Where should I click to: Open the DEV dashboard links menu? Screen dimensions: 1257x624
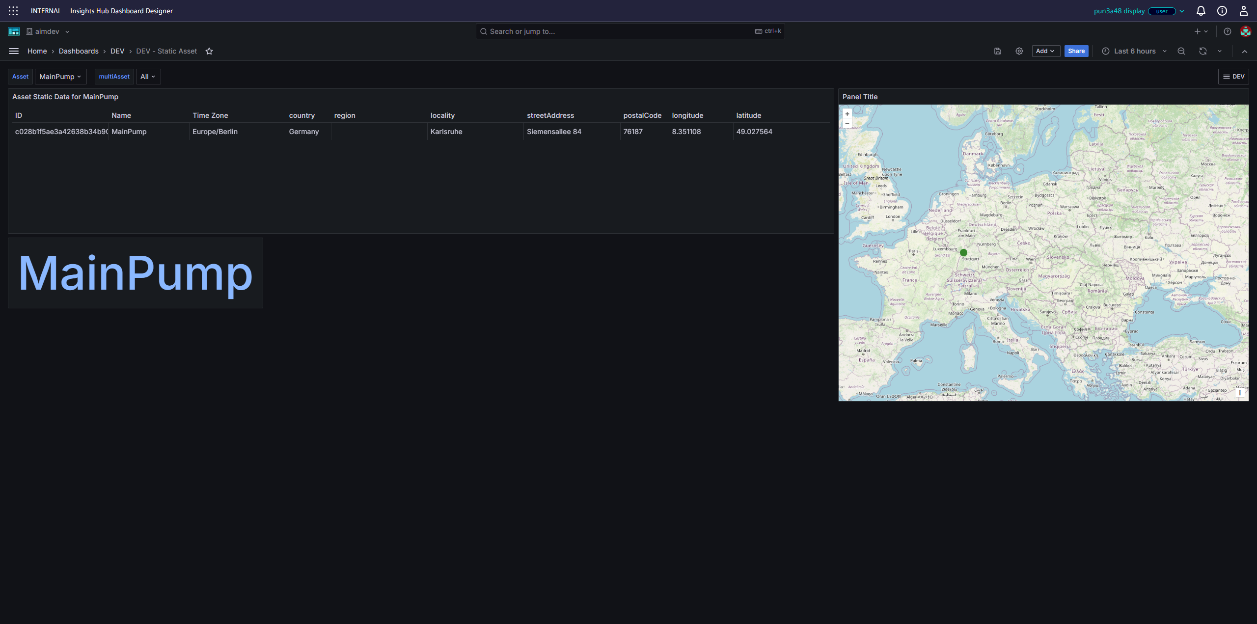tap(1233, 77)
